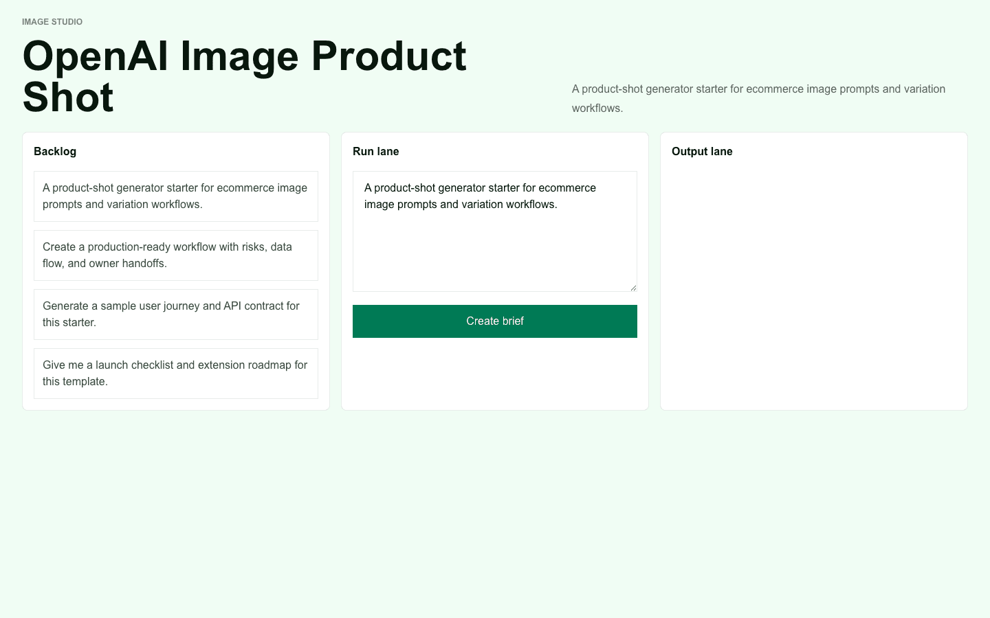
Task: Click the Create brief button
Action: (495, 321)
